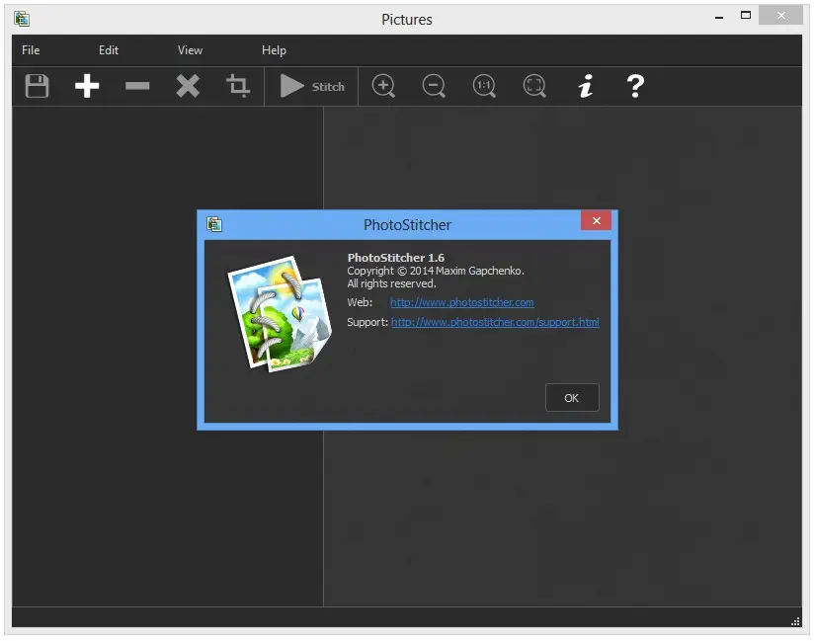Visit the photostitcher.com website link

pos(461,302)
